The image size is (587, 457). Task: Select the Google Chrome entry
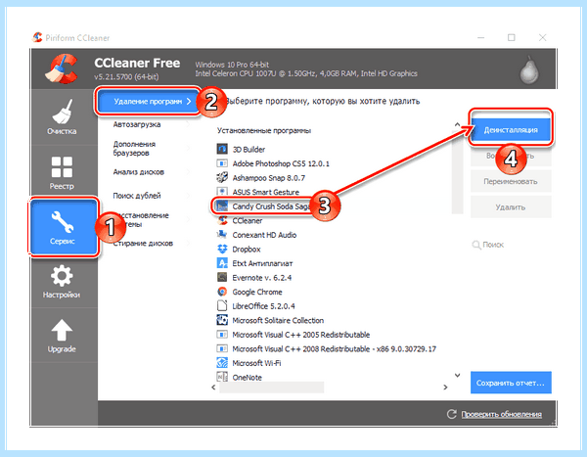[x=257, y=292]
